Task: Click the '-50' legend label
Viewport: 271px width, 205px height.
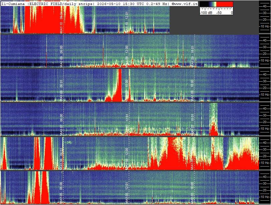Action: point(219,13)
